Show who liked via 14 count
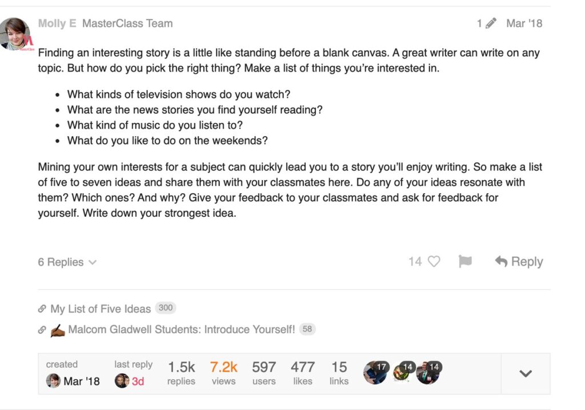Image resolution: width=585 pixels, height=410 pixels. pyautogui.click(x=415, y=262)
